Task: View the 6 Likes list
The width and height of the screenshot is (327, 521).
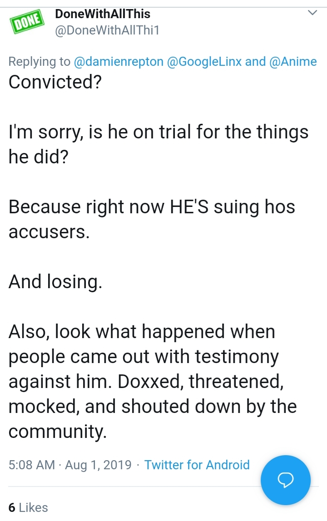Action: coord(28,507)
